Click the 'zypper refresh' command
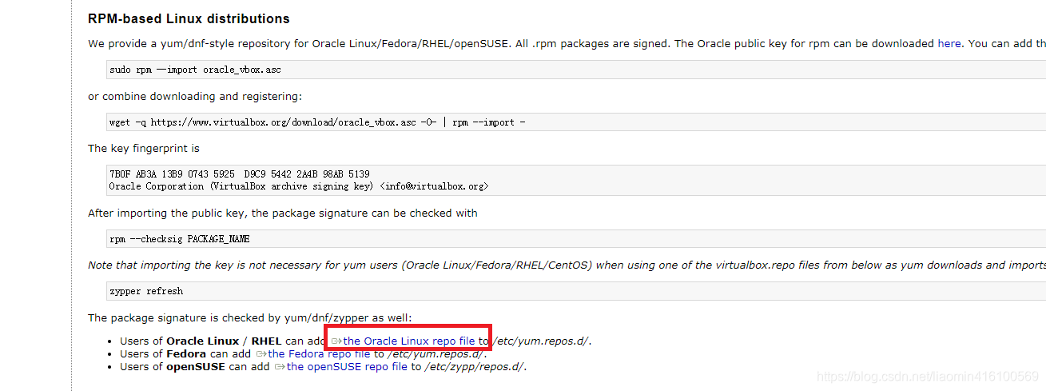This screenshot has width=1046, height=391. (146, 291)
